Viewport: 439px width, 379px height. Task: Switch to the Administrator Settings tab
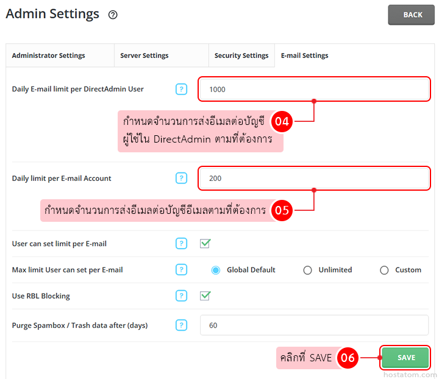(x=49, y=55)
